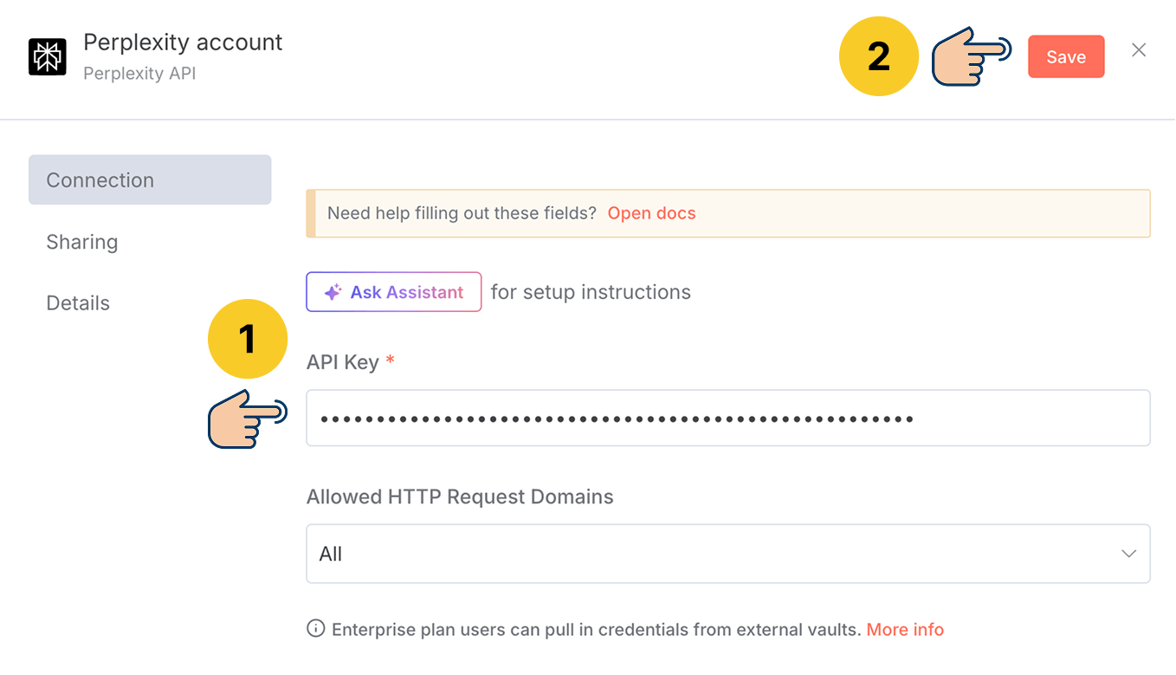Open the Allowed HTTP Request Domains selector
Screen dimensions: 1176x675
[727, 553]
